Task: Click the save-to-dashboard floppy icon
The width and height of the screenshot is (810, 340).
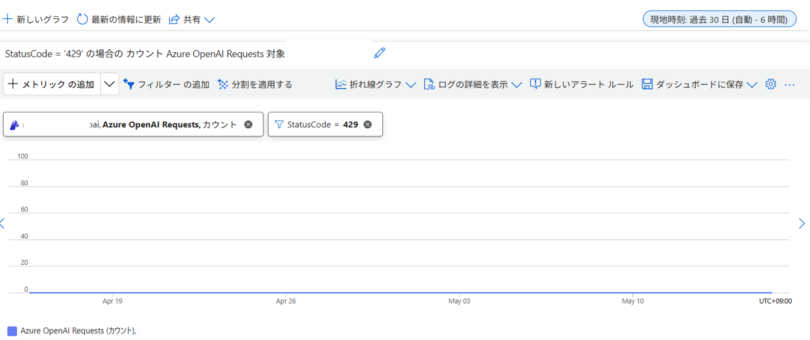Action: click(647, 84)
